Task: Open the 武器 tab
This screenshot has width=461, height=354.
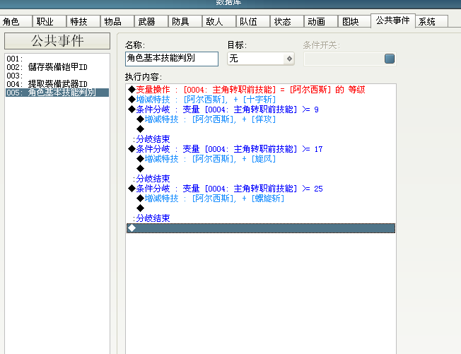Action: pyautogui.click(x=151, y=21)
